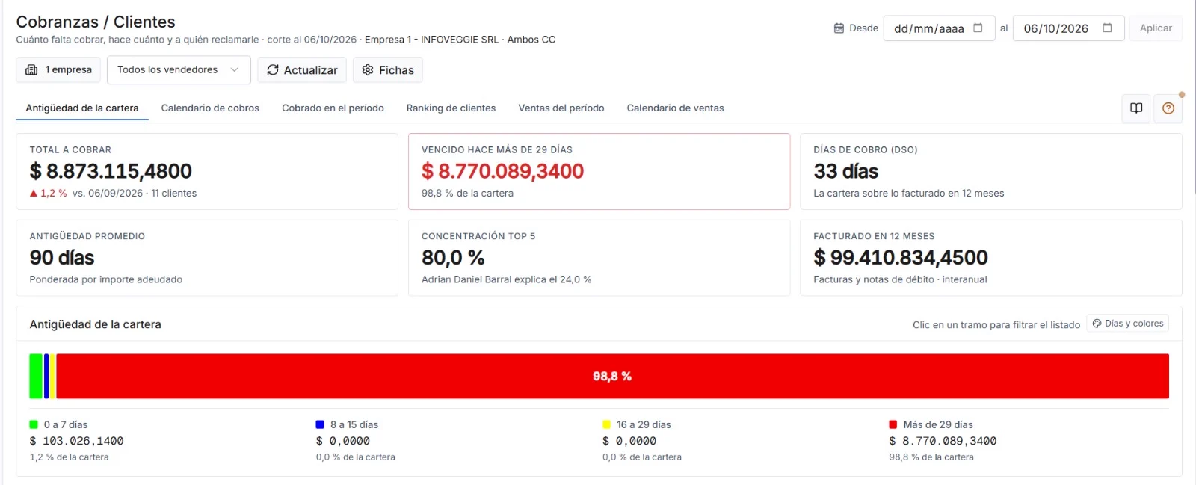This screenshot has height=485, width=1196.
Task: Click red Más de 29 días legend swatch
Action: [x=893, y=424]
